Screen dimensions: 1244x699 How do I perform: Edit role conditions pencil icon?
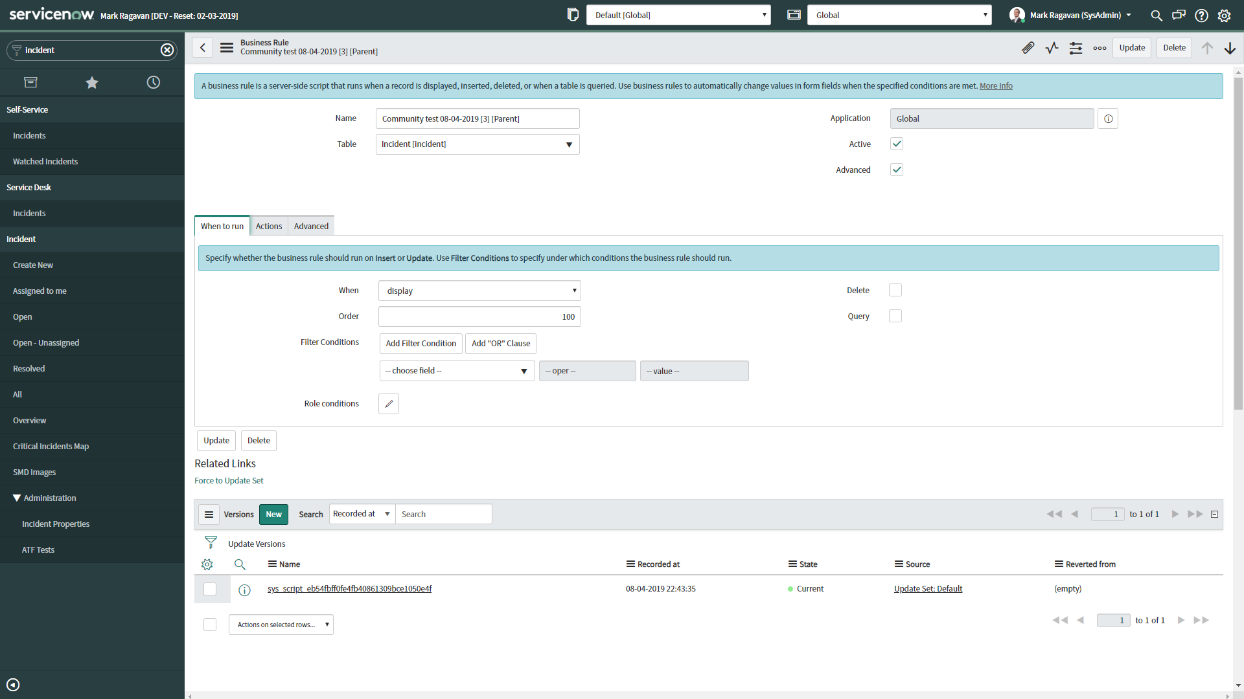[x=389, y=404]
